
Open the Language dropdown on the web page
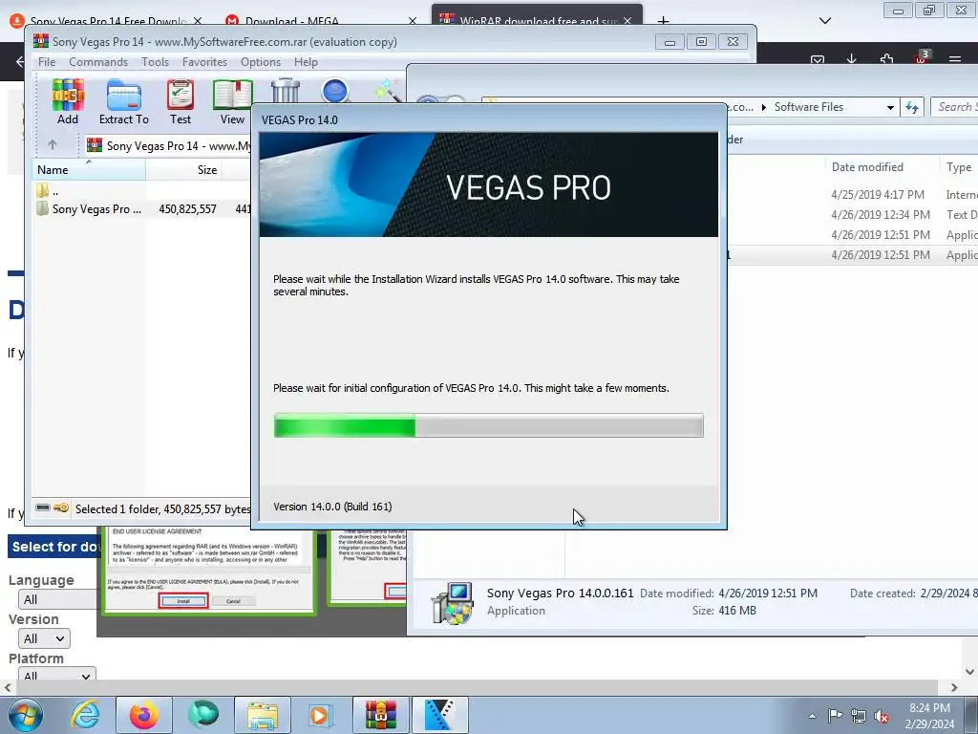click(x=58, y=599)
